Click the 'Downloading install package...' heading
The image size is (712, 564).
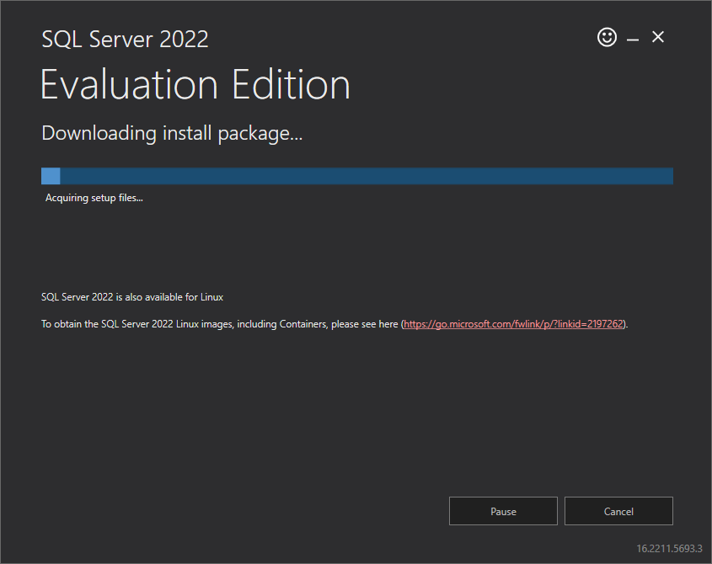[x=172, y=133]
